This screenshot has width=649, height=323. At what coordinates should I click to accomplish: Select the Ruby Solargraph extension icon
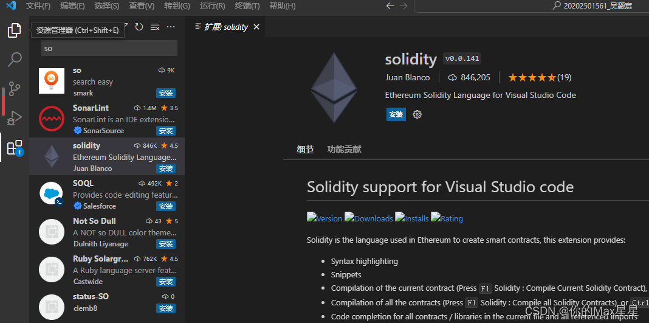[x=51, y=269]
